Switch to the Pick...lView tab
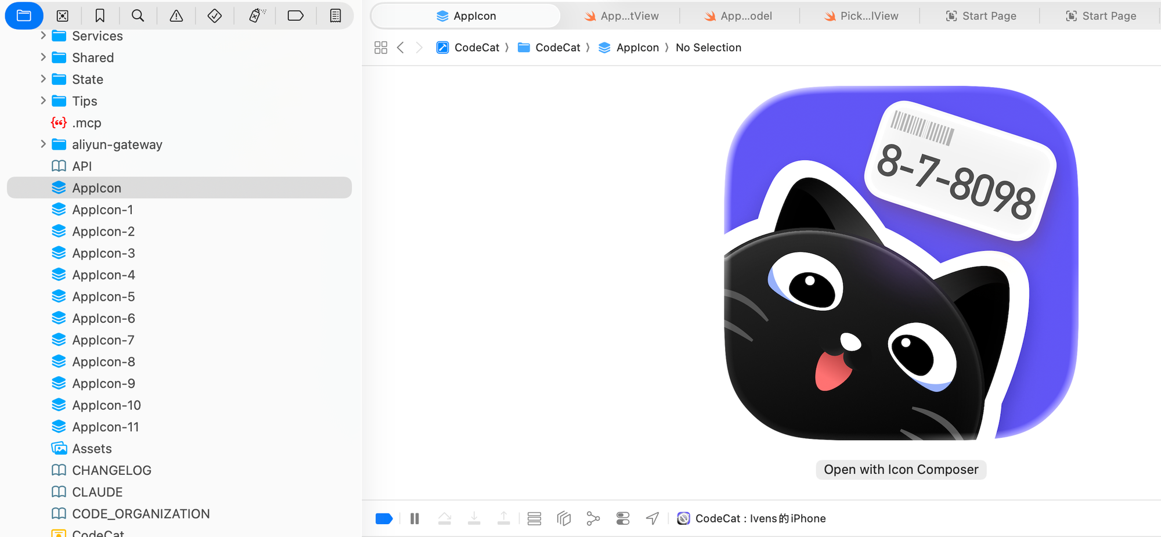 click(x=861, y=16)
